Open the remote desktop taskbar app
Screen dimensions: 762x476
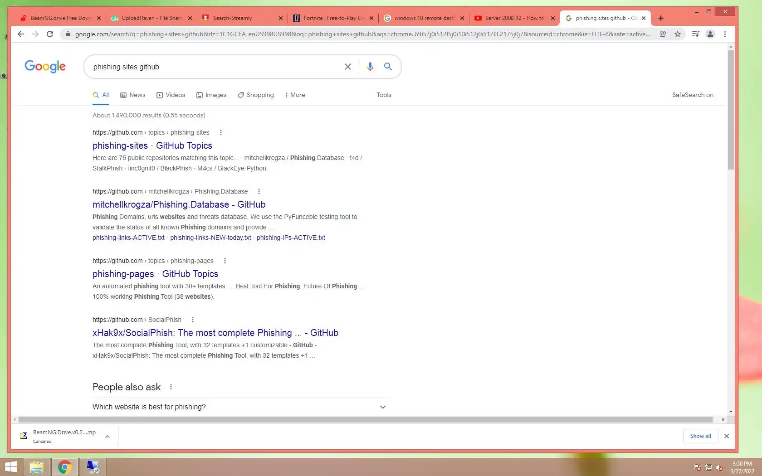(x=93, y=467)
